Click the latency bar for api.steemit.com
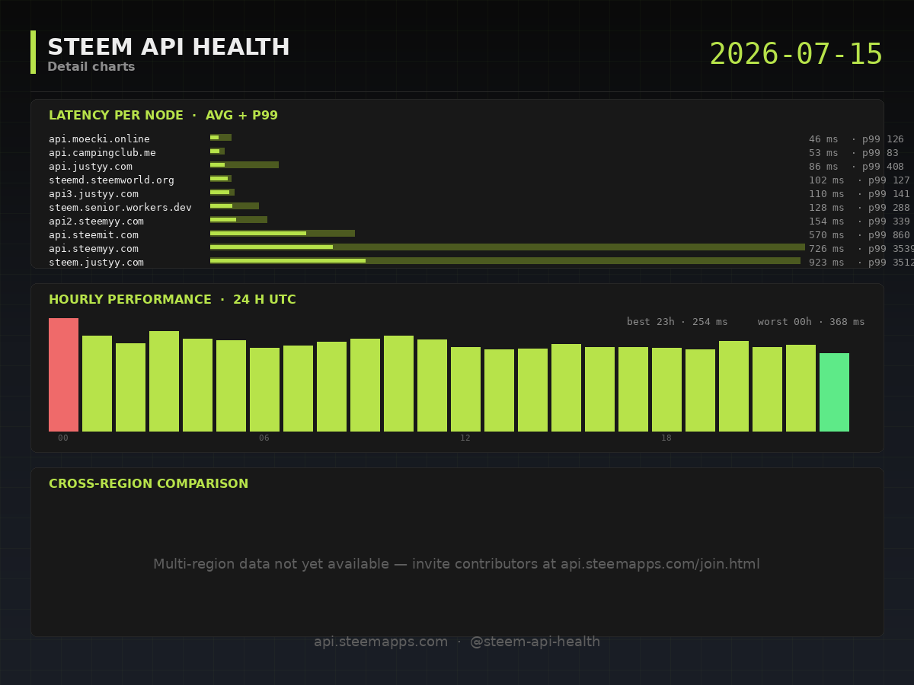 [x=283, y=234]
